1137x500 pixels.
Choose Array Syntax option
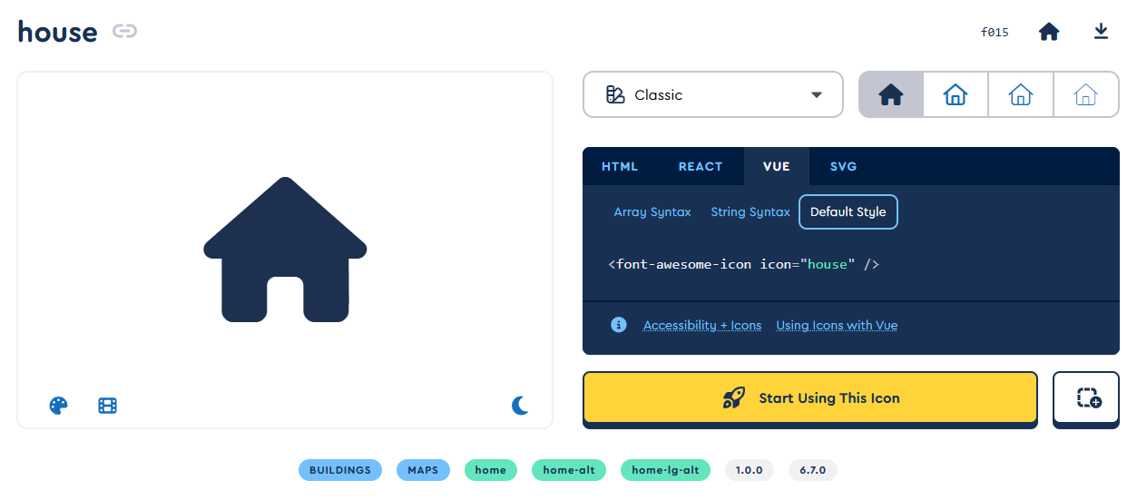[x=652, y=211]
